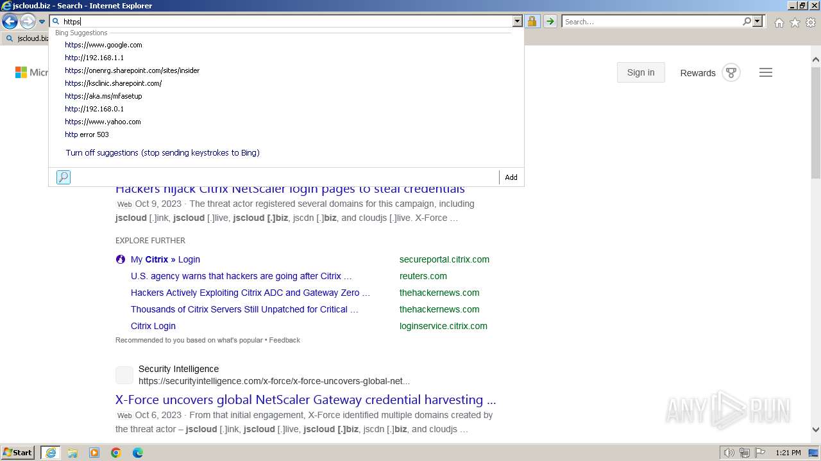Open Thousands of Citrix Servers link
The width and height of the screenshot is (821, 461).
tap(244, 309)
